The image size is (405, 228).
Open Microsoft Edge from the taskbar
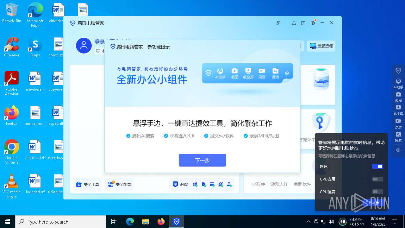click(130, 222)
